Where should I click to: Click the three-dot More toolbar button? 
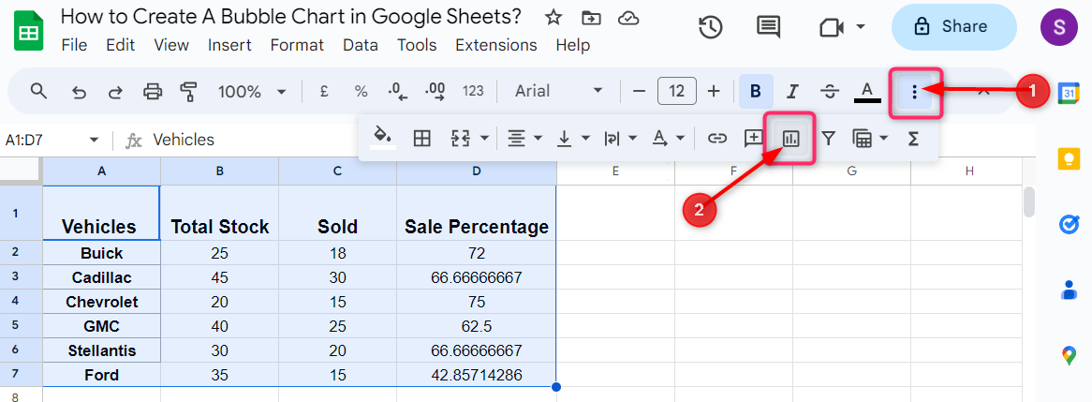click(914, 91)
